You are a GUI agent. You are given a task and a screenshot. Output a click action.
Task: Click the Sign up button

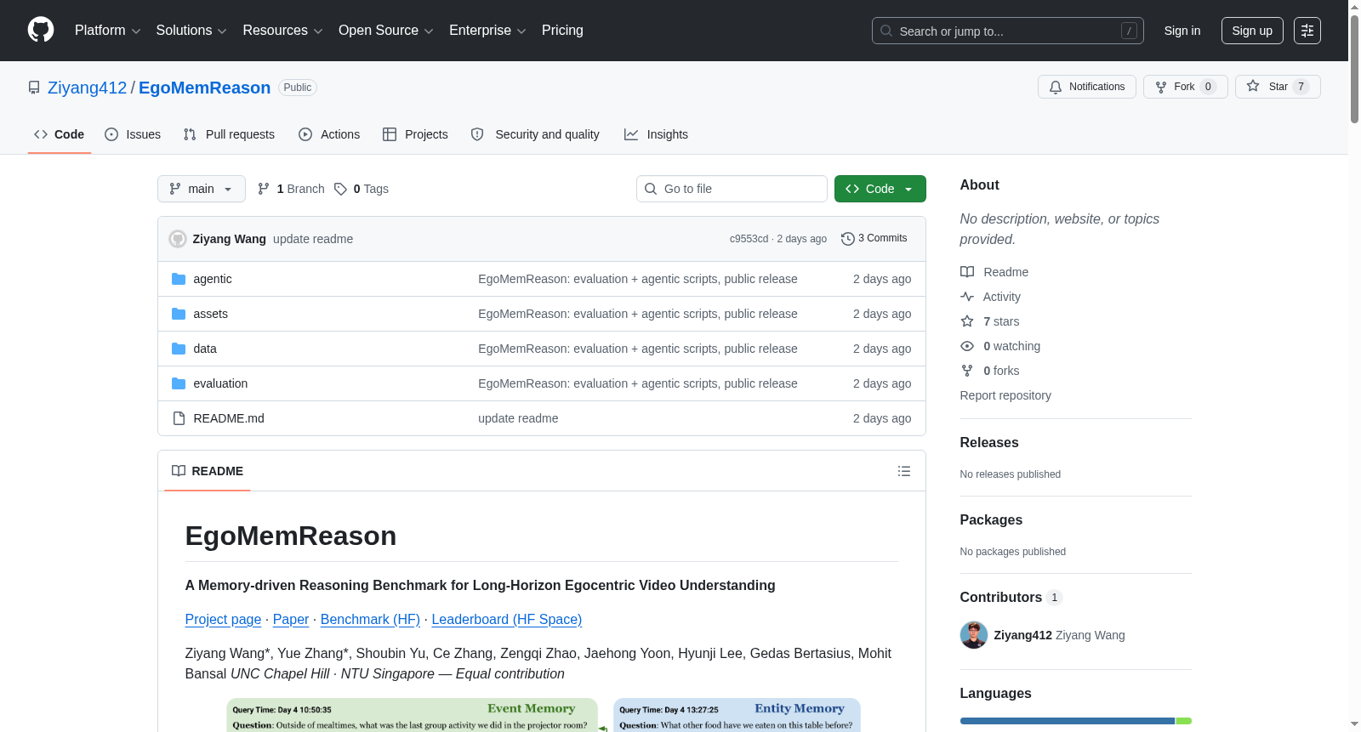1252,31
